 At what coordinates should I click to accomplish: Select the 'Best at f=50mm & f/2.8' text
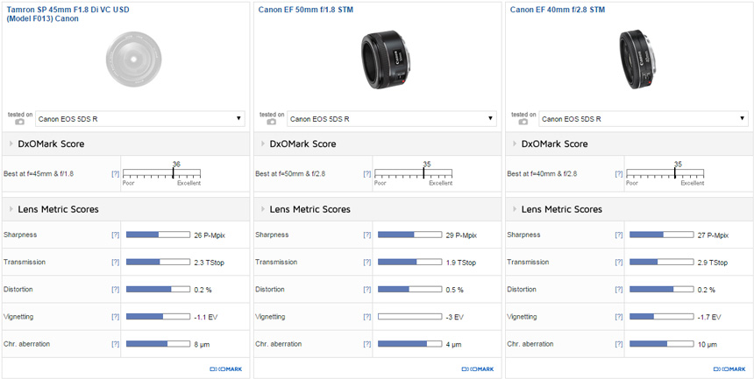pyautogui.click(x=290, y=174)
